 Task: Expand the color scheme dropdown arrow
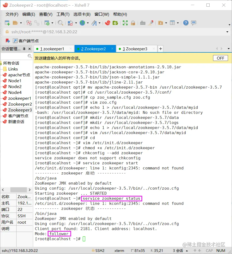pos(76,23)
